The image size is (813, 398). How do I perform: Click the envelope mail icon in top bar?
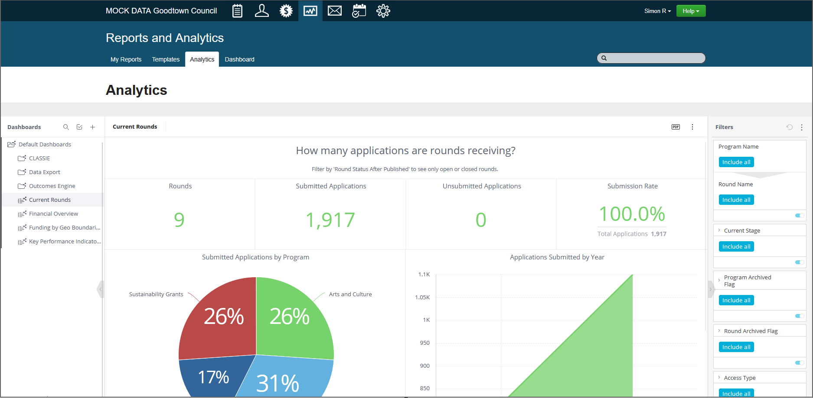tap(334, 11)
